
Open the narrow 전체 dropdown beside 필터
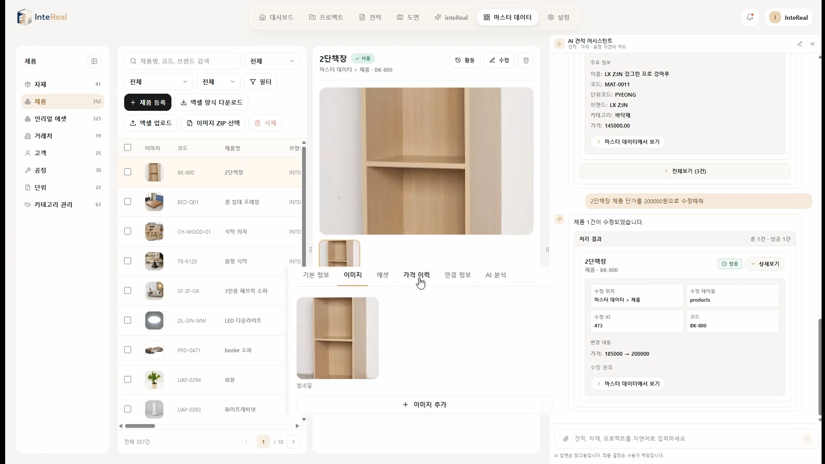point(218,82)
